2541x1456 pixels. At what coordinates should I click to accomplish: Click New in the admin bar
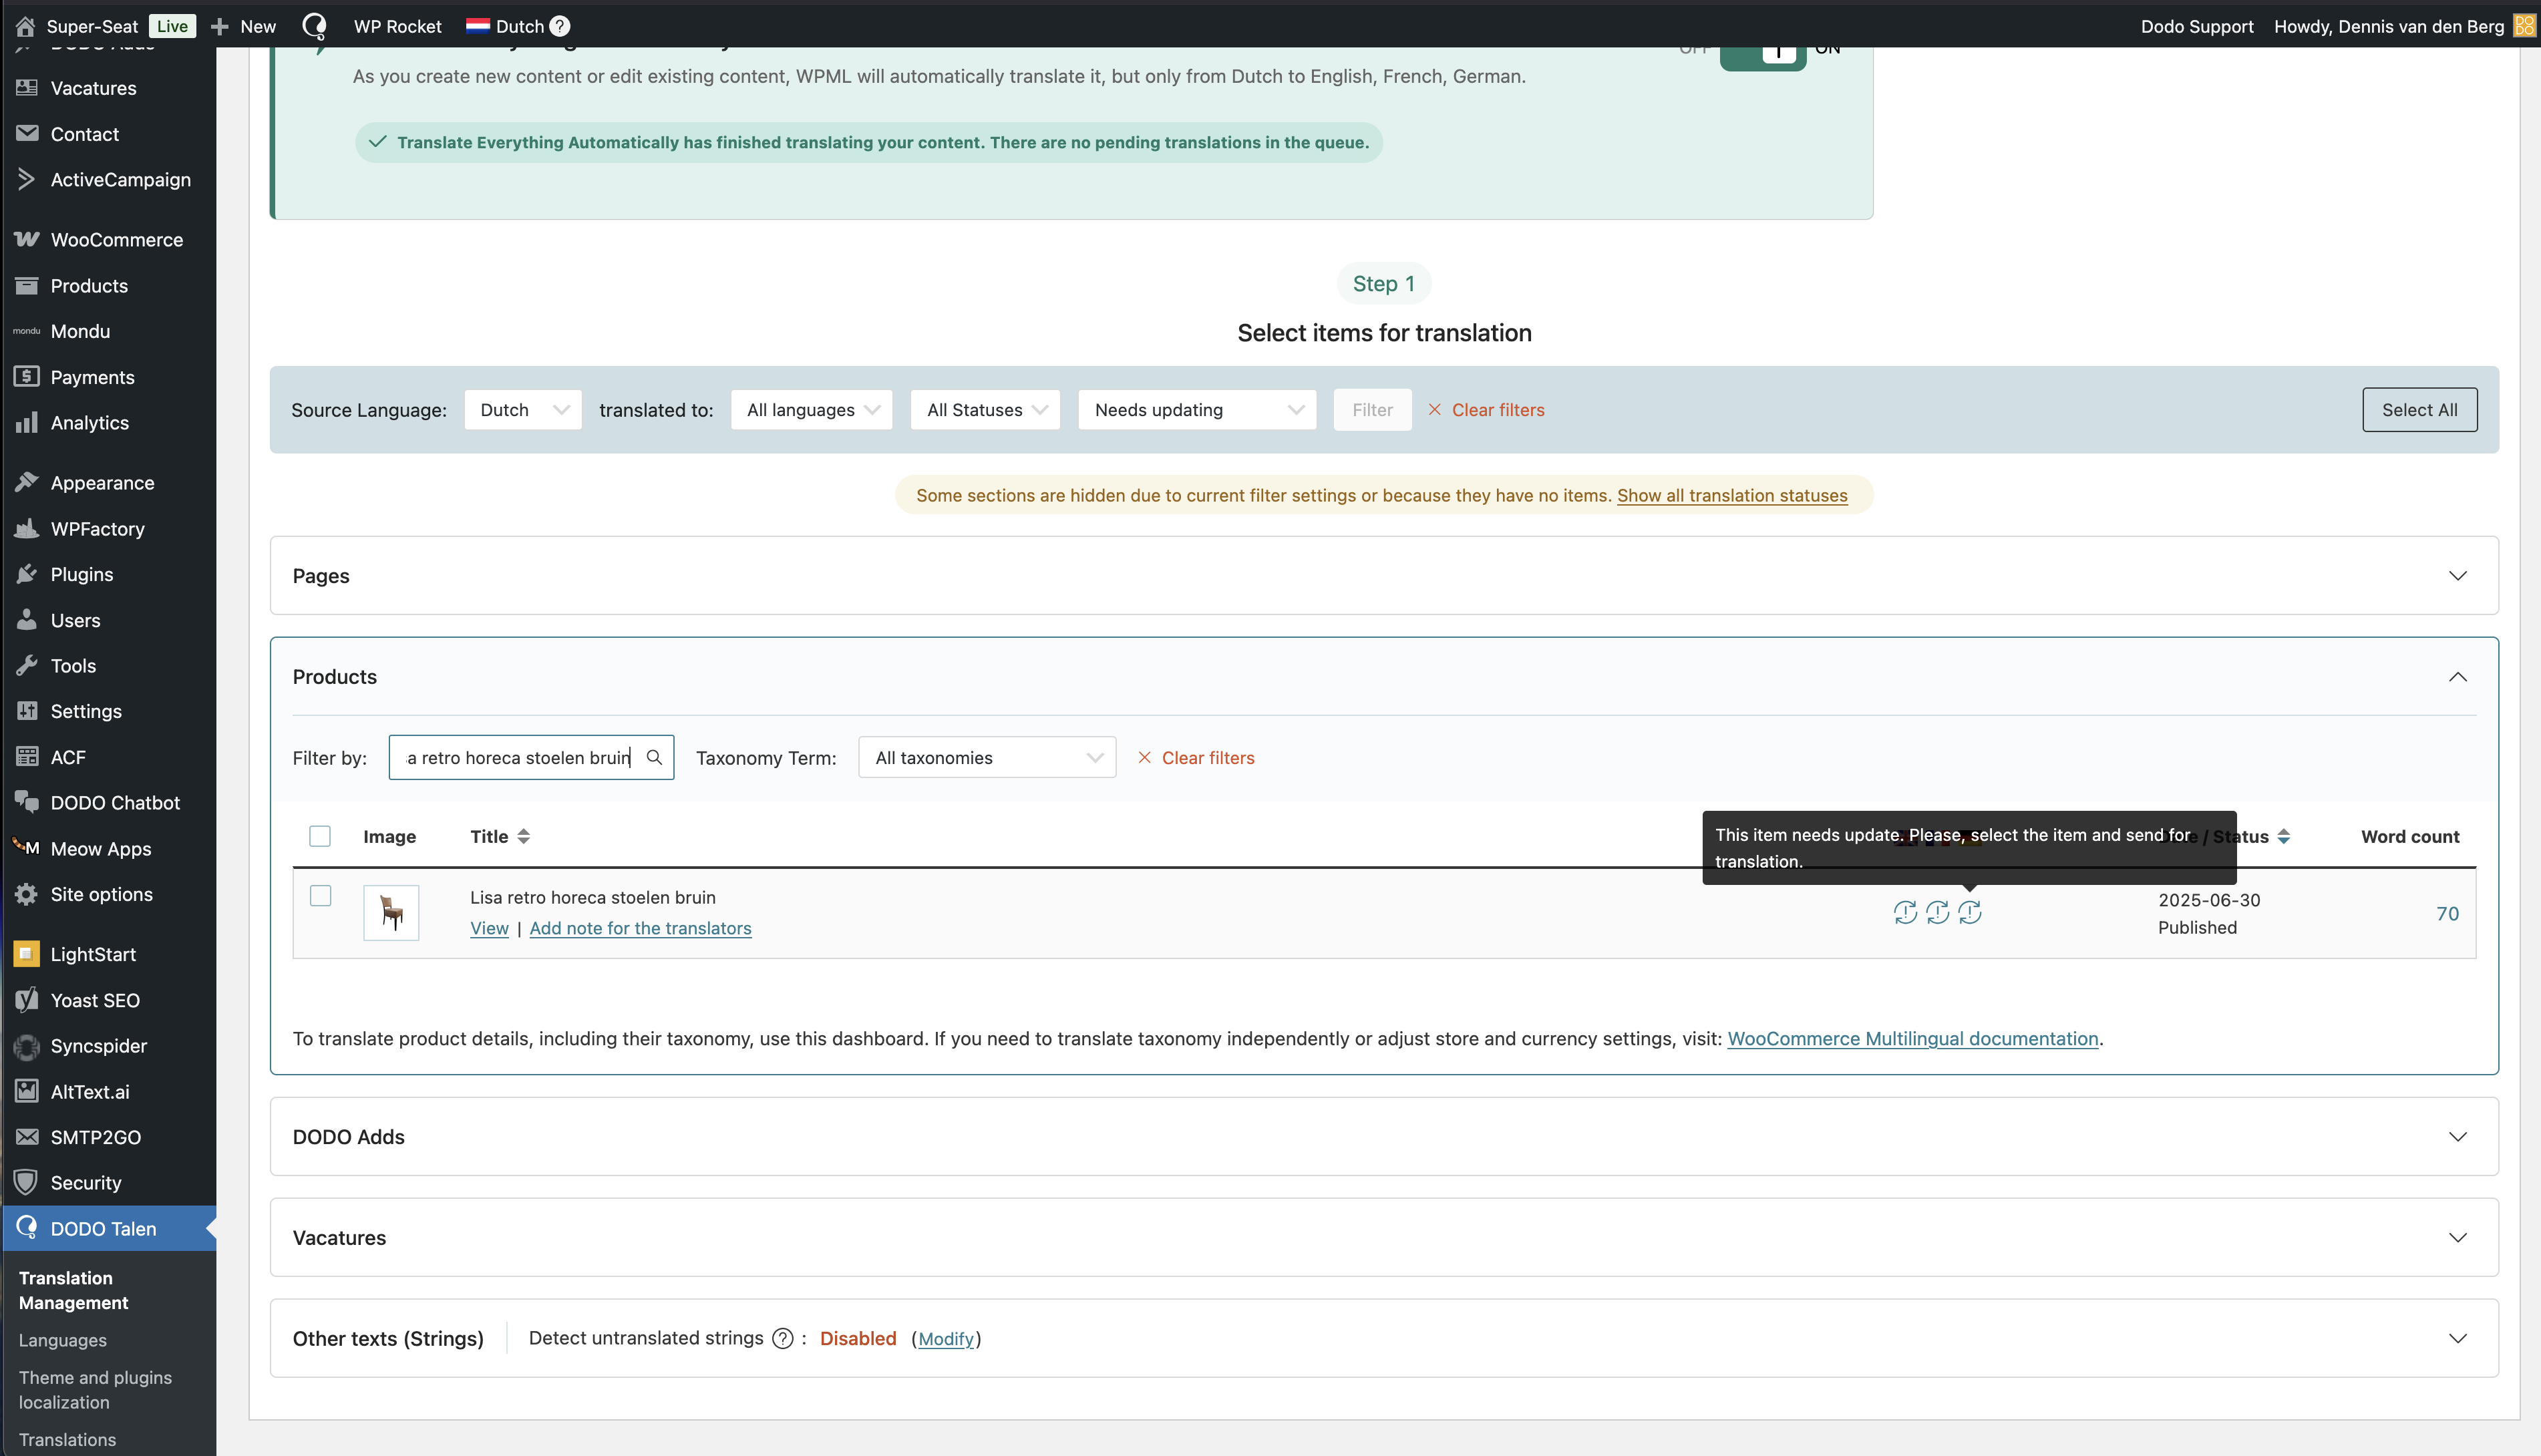point(243,26)
